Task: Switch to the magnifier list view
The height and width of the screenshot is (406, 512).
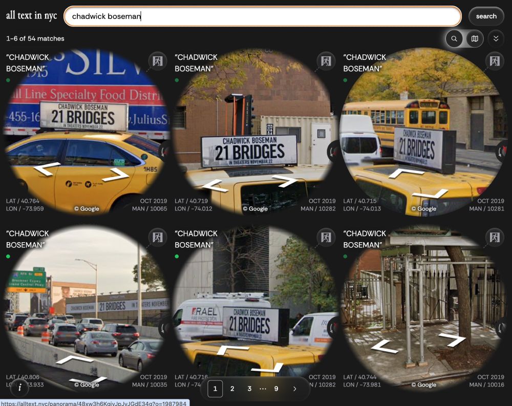Action: click(454, 38)
